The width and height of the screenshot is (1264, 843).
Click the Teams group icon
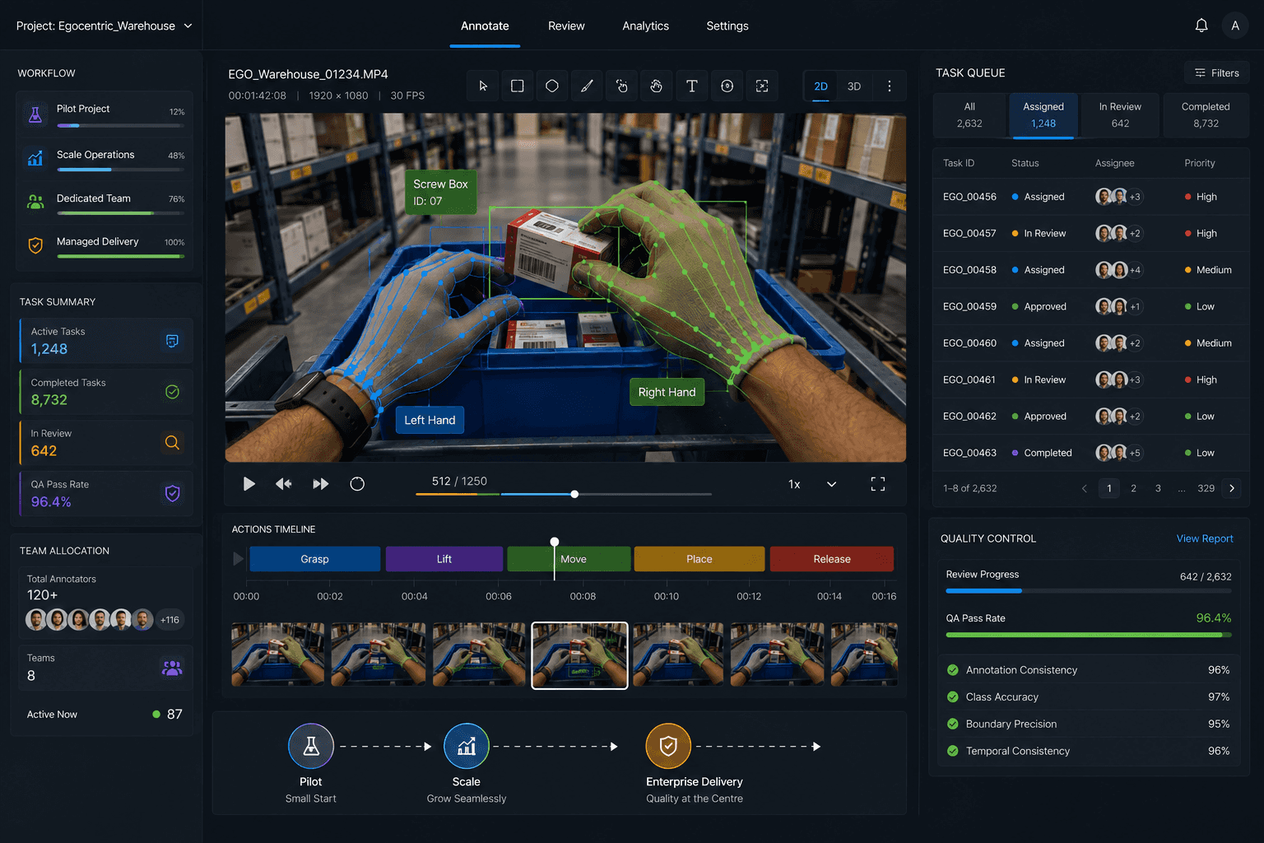click(x=172, y=668)
